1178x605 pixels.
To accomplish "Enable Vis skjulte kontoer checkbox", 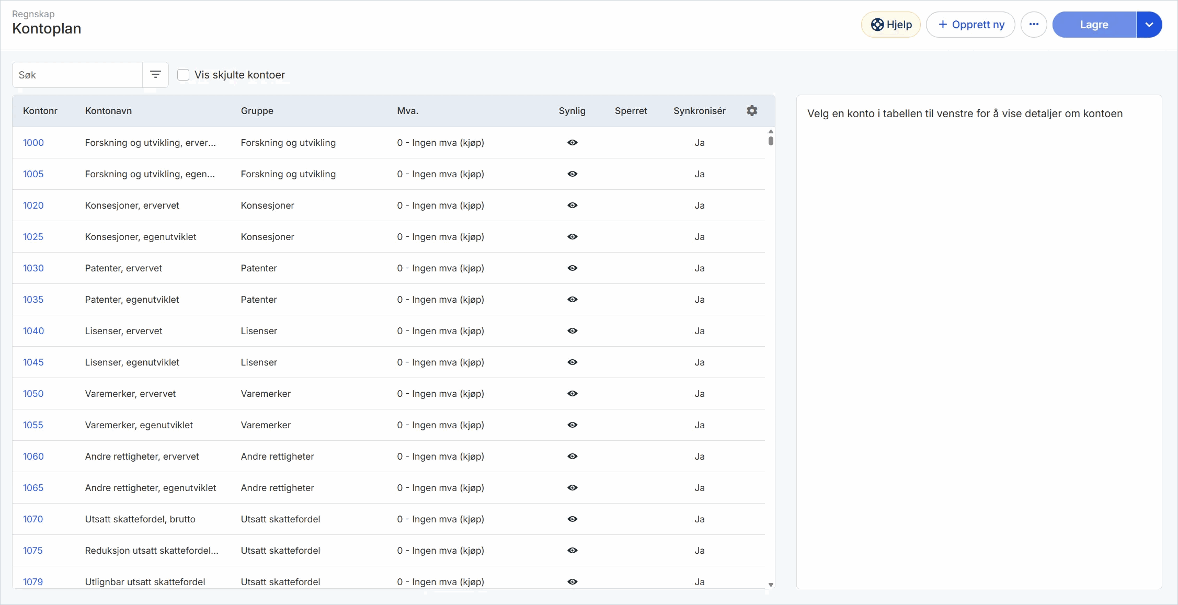I will pos(183,75).
